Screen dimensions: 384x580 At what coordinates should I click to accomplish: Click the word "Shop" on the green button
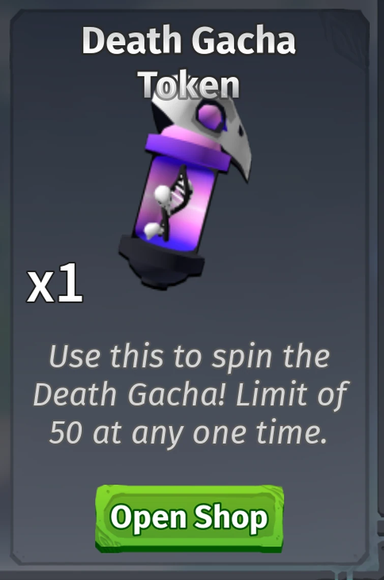click(230, 517)
